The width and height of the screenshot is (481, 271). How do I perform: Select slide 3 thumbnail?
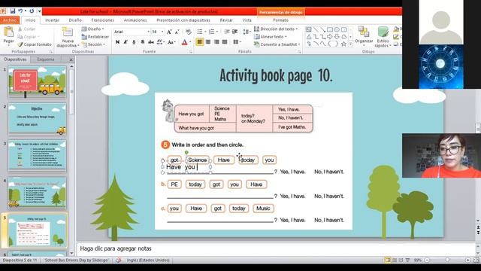coord(37,156)
